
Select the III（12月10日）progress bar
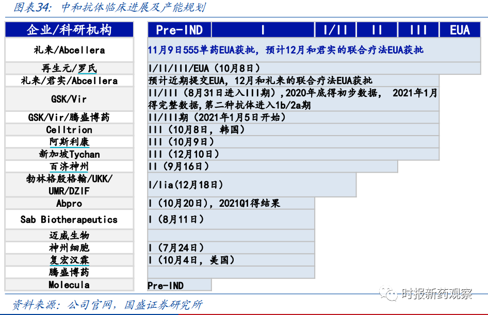coord(293,154)
